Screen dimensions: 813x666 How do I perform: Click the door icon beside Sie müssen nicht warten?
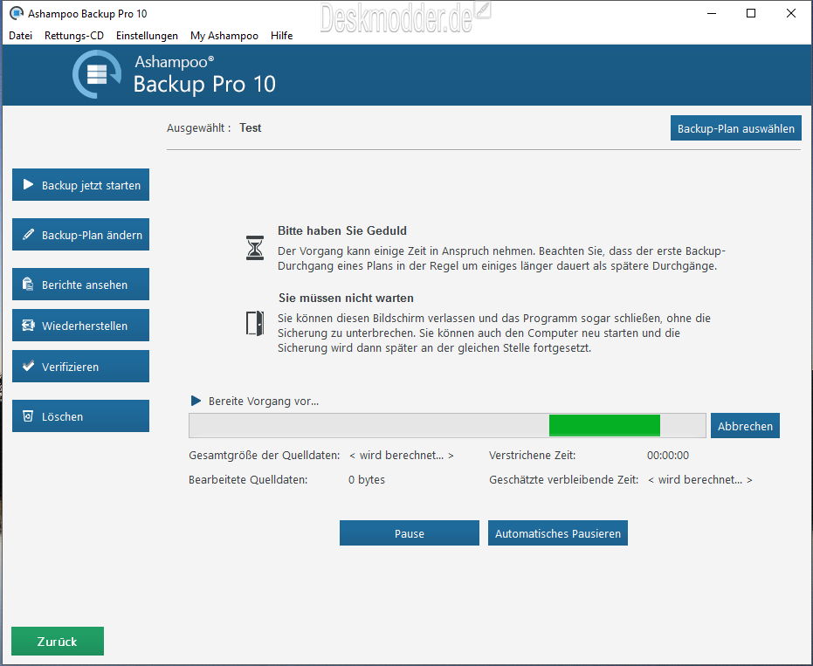pyautogui.click(x=255, y=324)
